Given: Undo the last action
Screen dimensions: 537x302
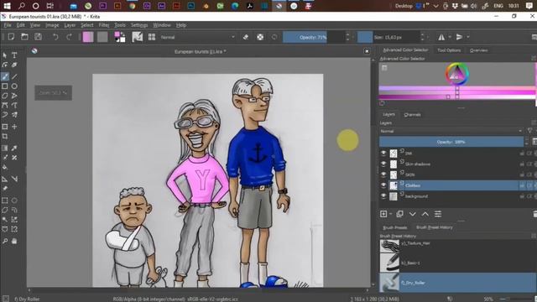Looking at the screenshot, I should point(55,37).
